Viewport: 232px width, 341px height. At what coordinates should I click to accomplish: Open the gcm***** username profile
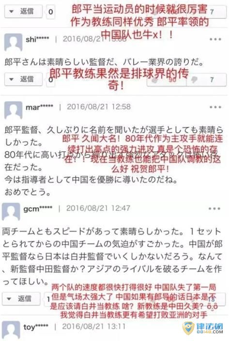pyautogui.click(x=38, y=209)
